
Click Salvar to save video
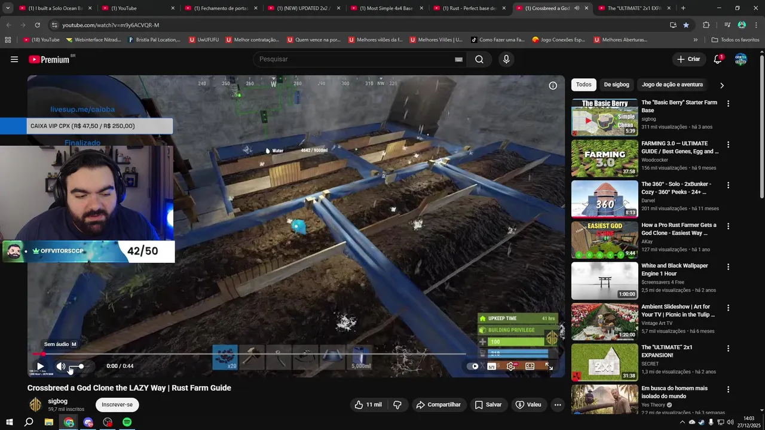tap(488, 404)
